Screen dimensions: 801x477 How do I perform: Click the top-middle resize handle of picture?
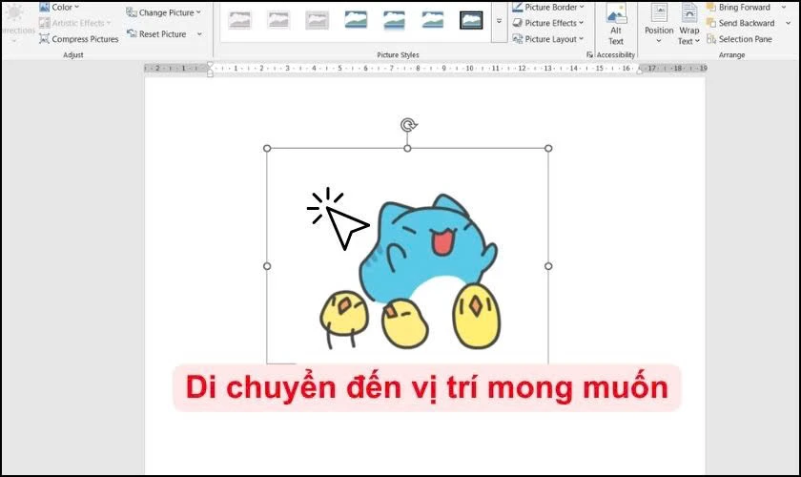click(407, 148)
